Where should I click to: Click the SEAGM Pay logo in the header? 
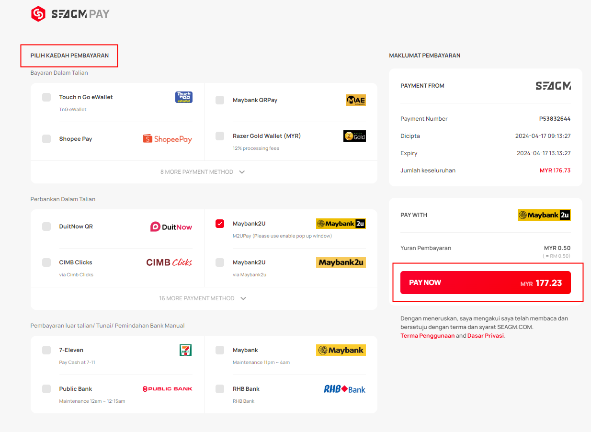(70, 14)
